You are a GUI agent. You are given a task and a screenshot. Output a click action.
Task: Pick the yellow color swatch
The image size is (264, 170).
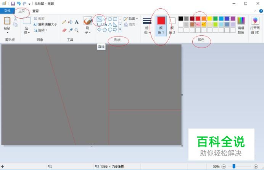coord(209,19)
